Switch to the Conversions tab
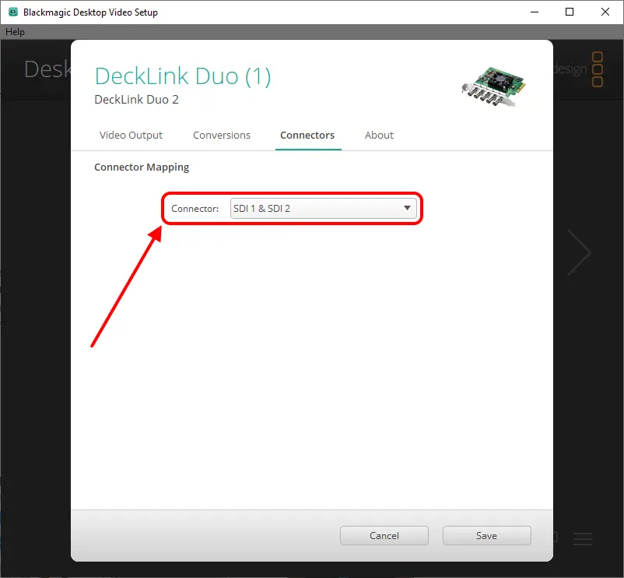Screen dimensions: 624x578 pyautogui.click(x=222, y=135)
